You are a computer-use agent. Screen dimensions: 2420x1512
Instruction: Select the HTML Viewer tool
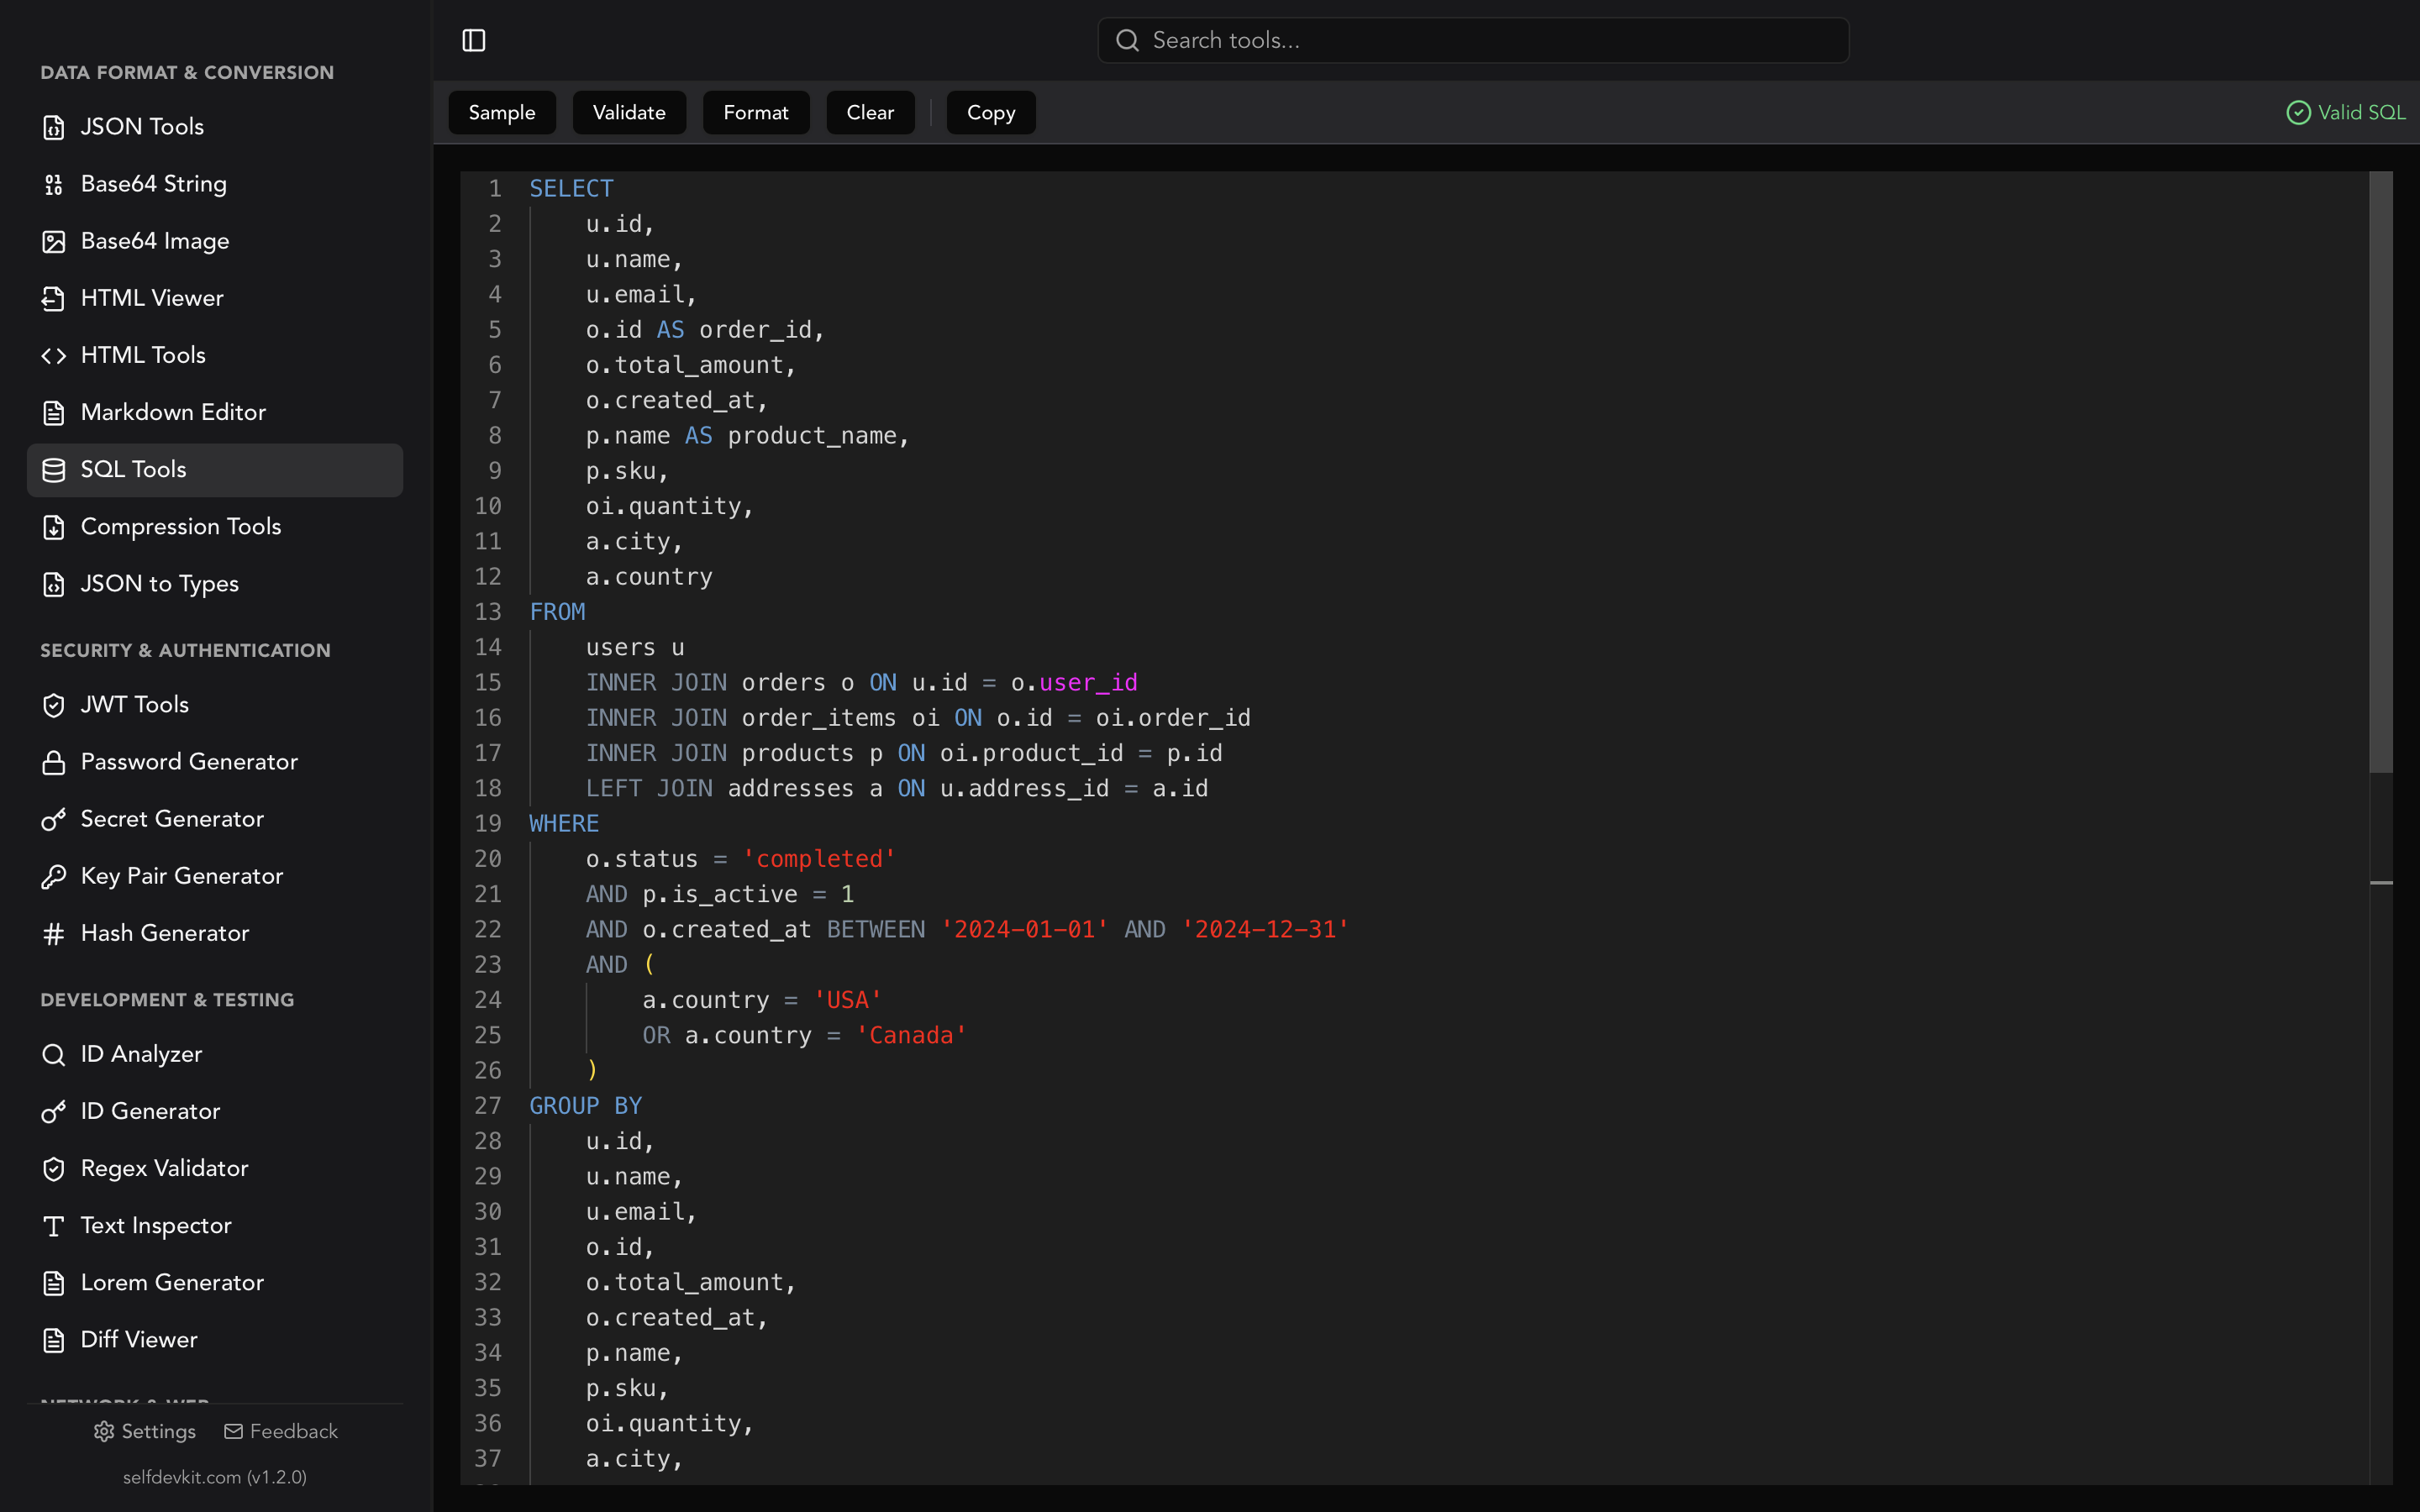click(152, 297)
